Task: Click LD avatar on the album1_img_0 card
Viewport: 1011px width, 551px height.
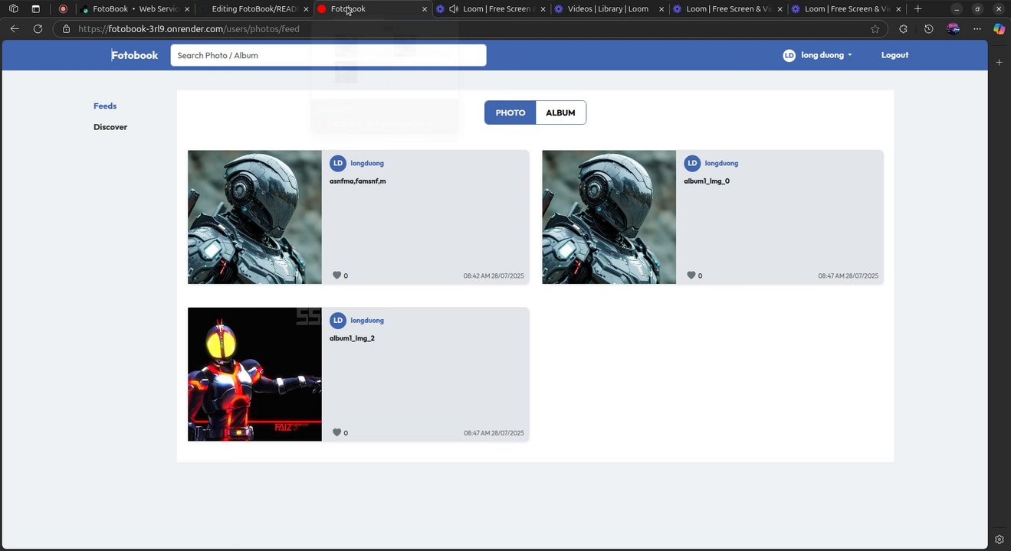Action: pyautogui.click(x=692, y=163)
